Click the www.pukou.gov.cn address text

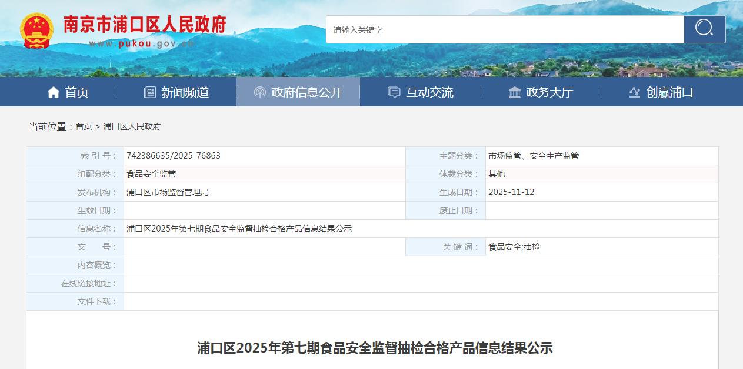[141, 43]
